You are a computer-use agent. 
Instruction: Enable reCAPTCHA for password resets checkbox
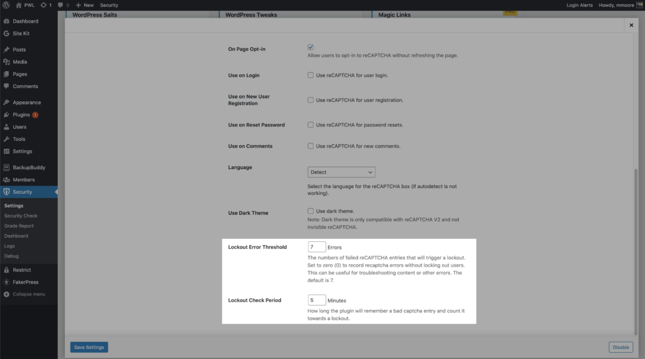pyautogui.click(x=311, y=125)
